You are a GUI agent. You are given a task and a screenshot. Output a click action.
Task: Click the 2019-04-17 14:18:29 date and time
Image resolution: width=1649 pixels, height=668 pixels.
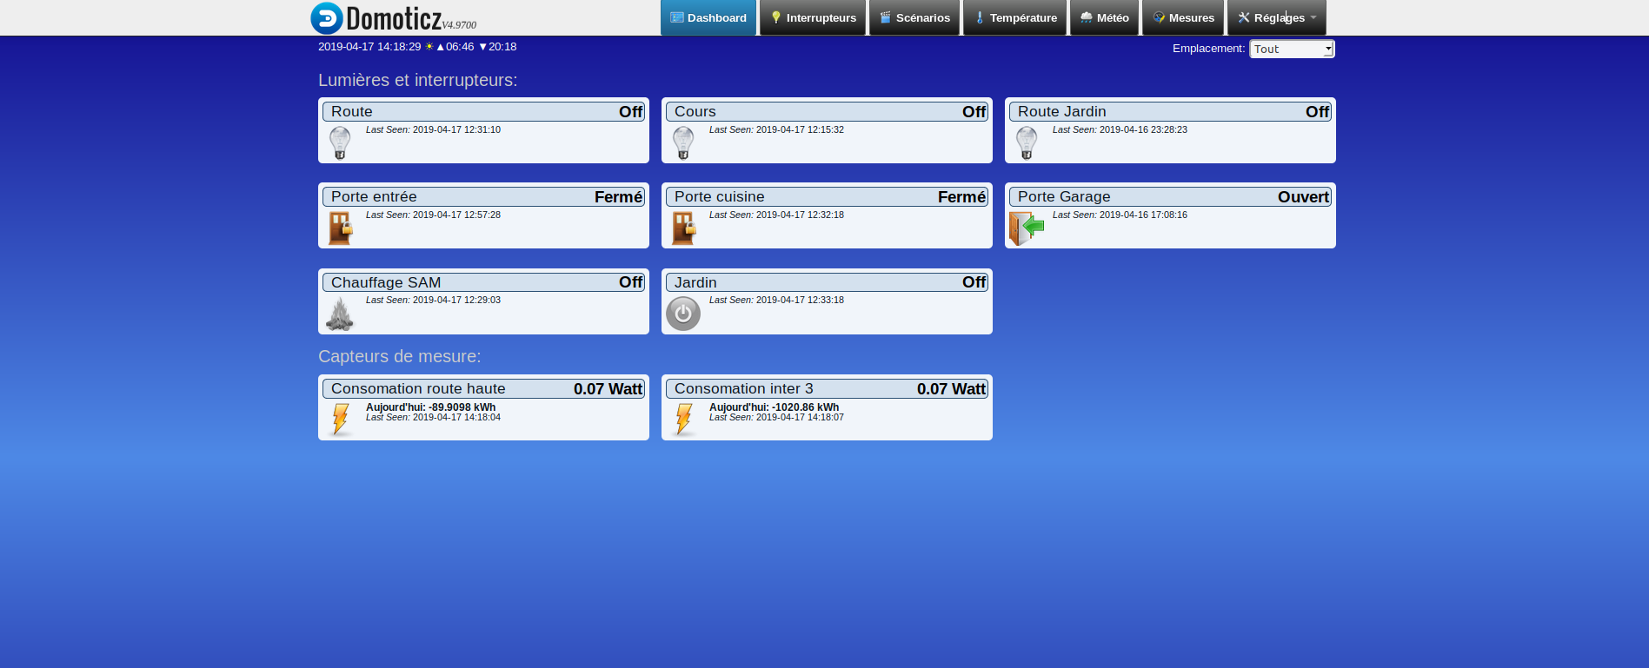coord(369,47)
